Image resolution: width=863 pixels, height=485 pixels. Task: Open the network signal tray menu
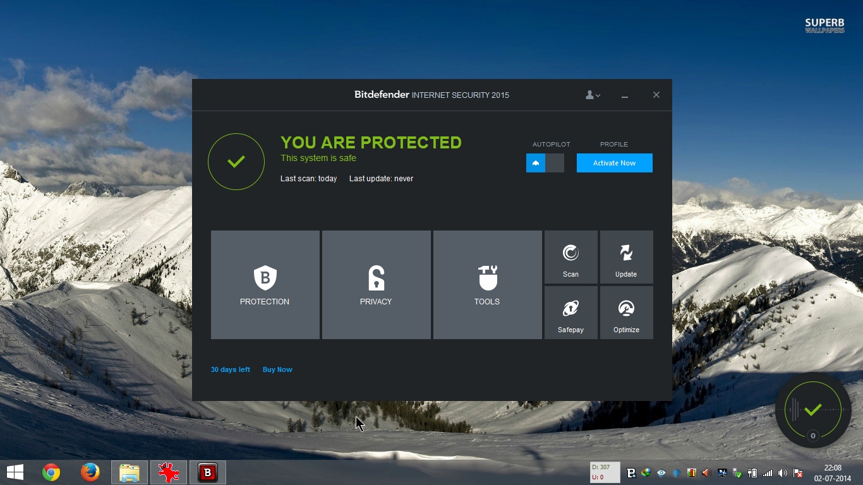pos(767,472)
